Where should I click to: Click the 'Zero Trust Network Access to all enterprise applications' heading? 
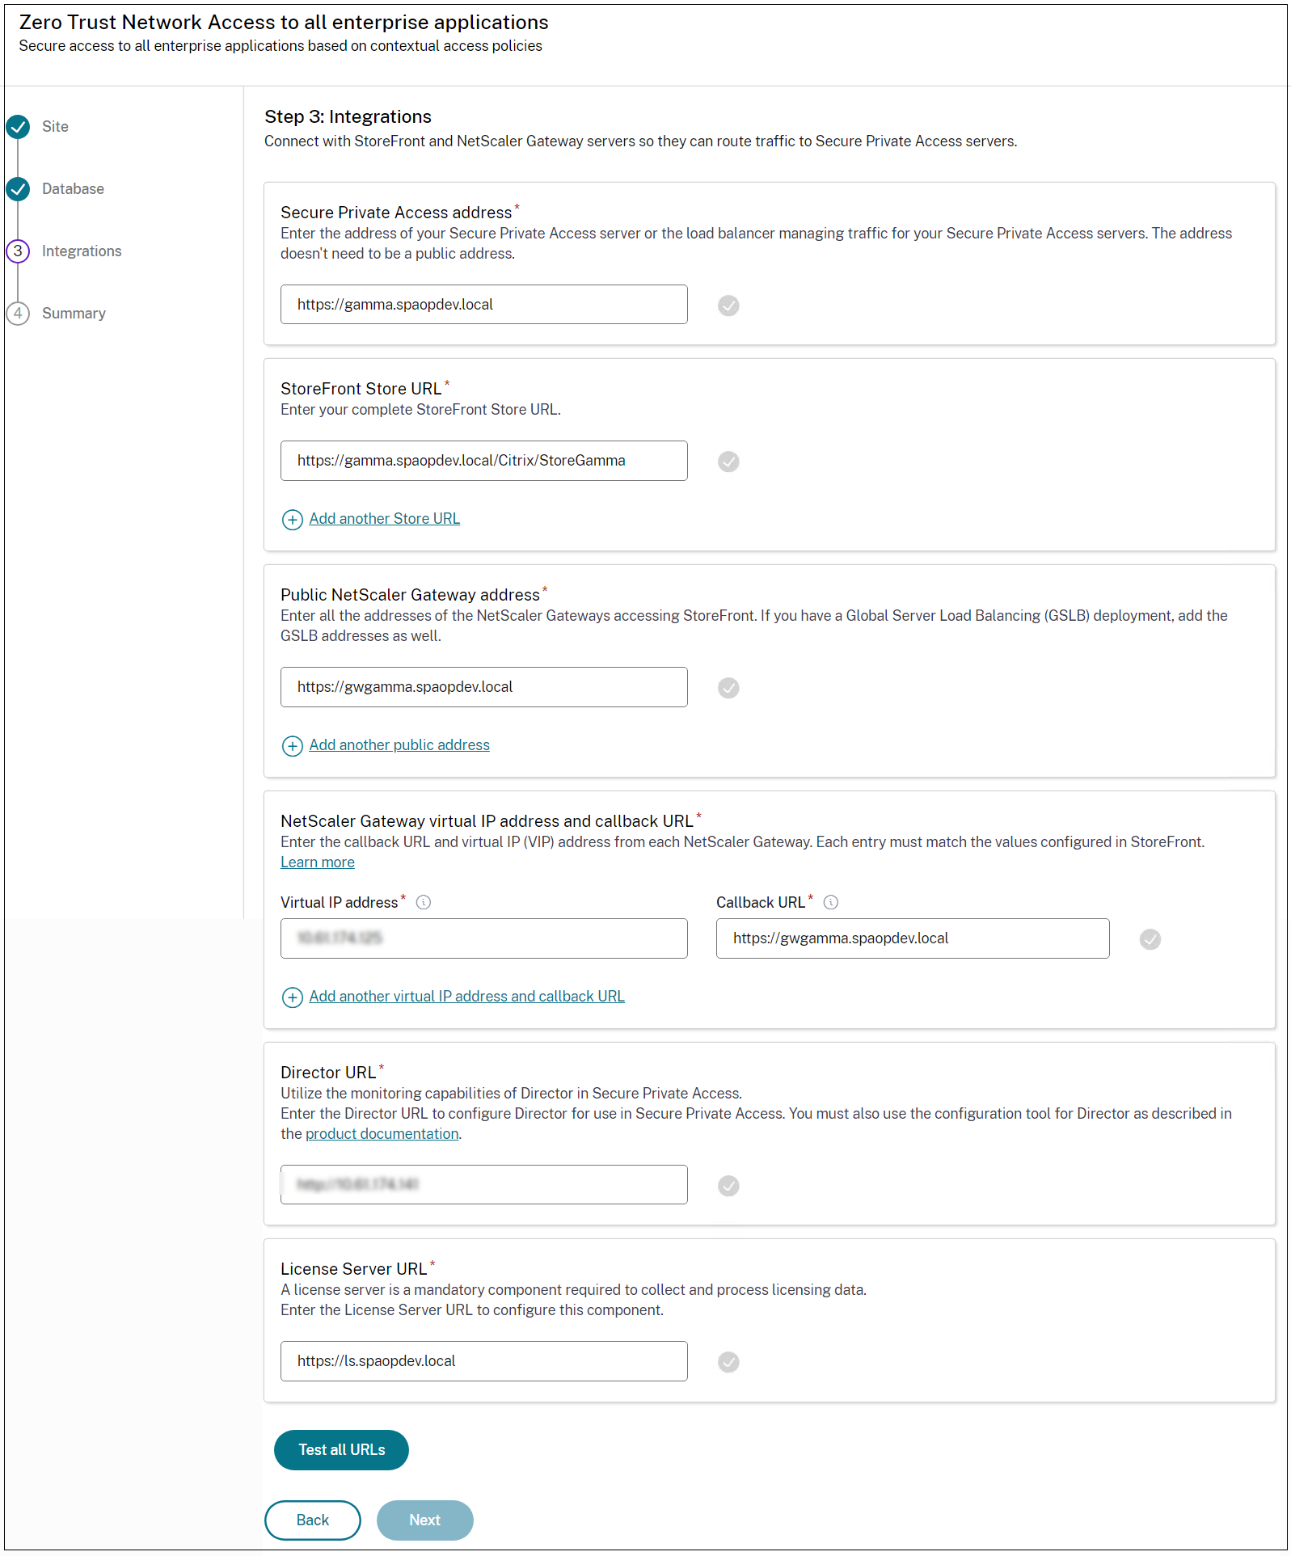pyautogui.click(x=284, y=23)
